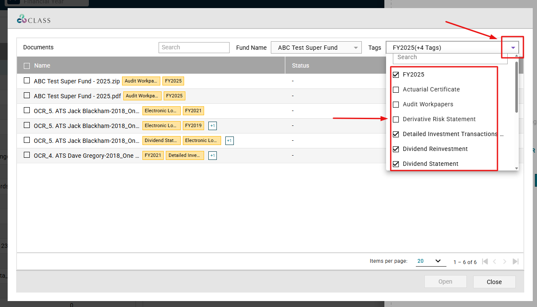
Task: Collapse the Tags dropdown using purple arrow
Action: 513,48
